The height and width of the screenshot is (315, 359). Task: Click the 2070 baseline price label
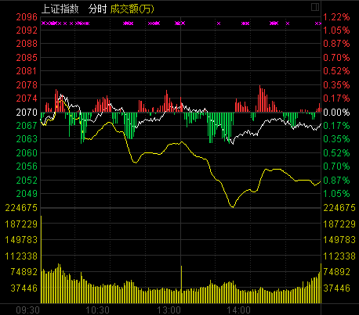tap(27, 113)
